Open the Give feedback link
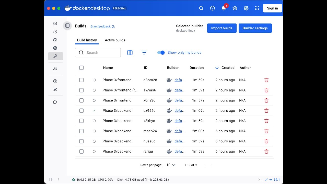The width and height of the screenshot is (327, 184). [x=102, y=26]
